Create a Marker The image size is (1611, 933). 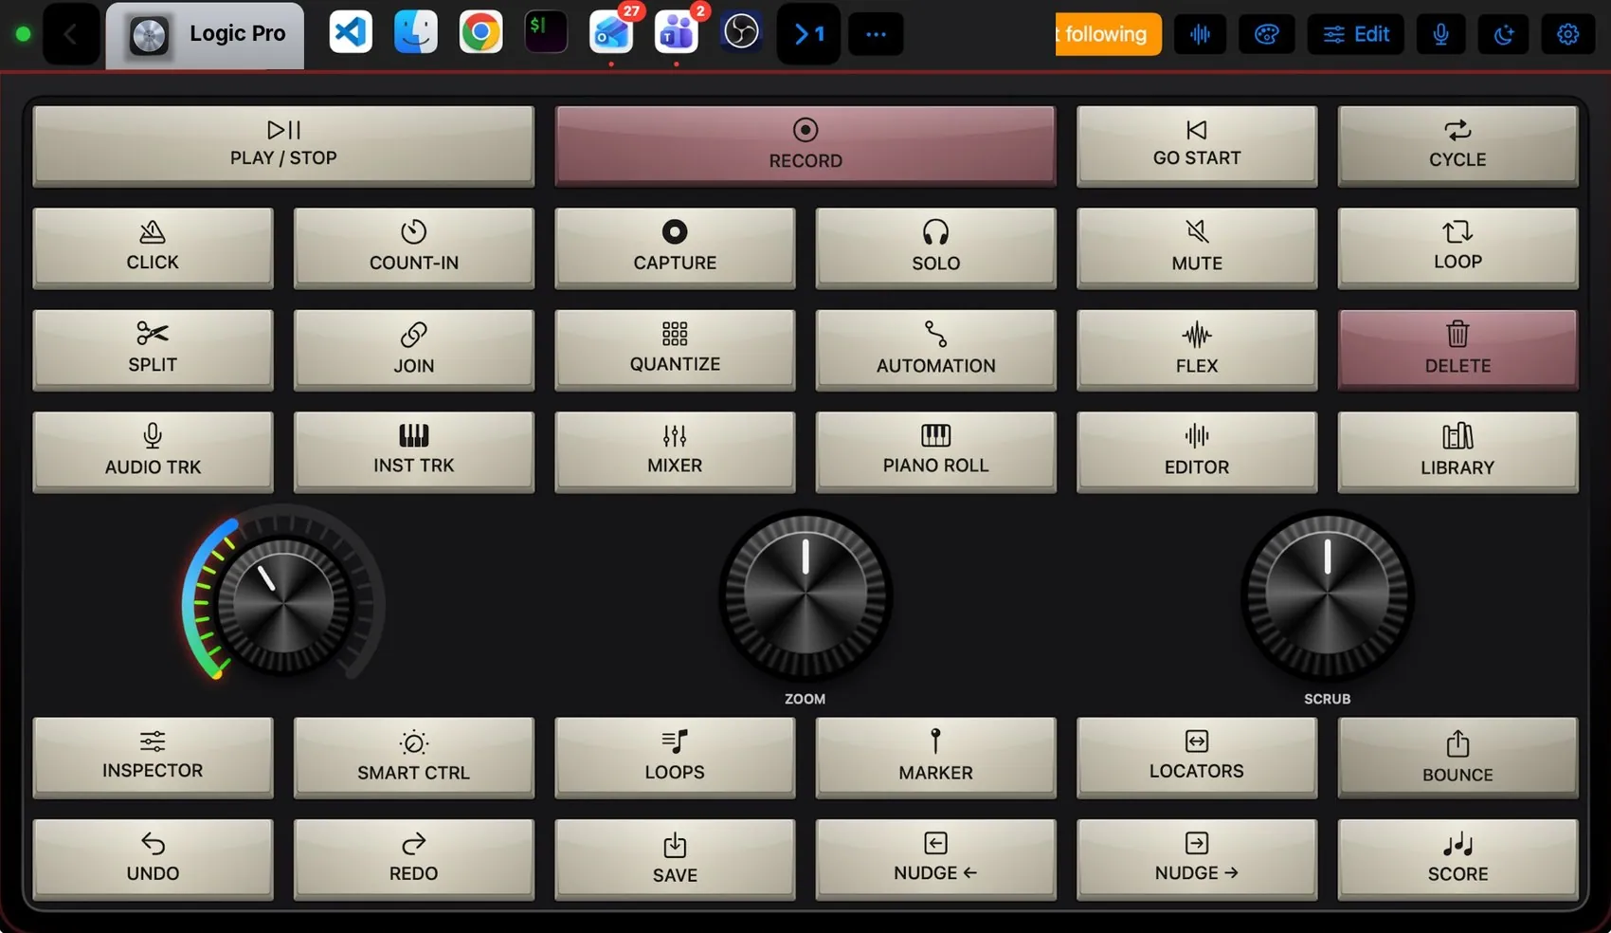click(x=936, y=758)
